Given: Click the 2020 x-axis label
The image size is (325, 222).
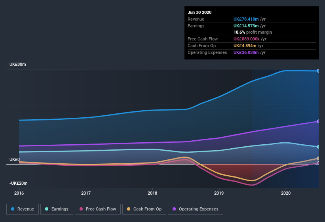Looking at the screenshot, I should pyautogui.click(x=286, y=193).
